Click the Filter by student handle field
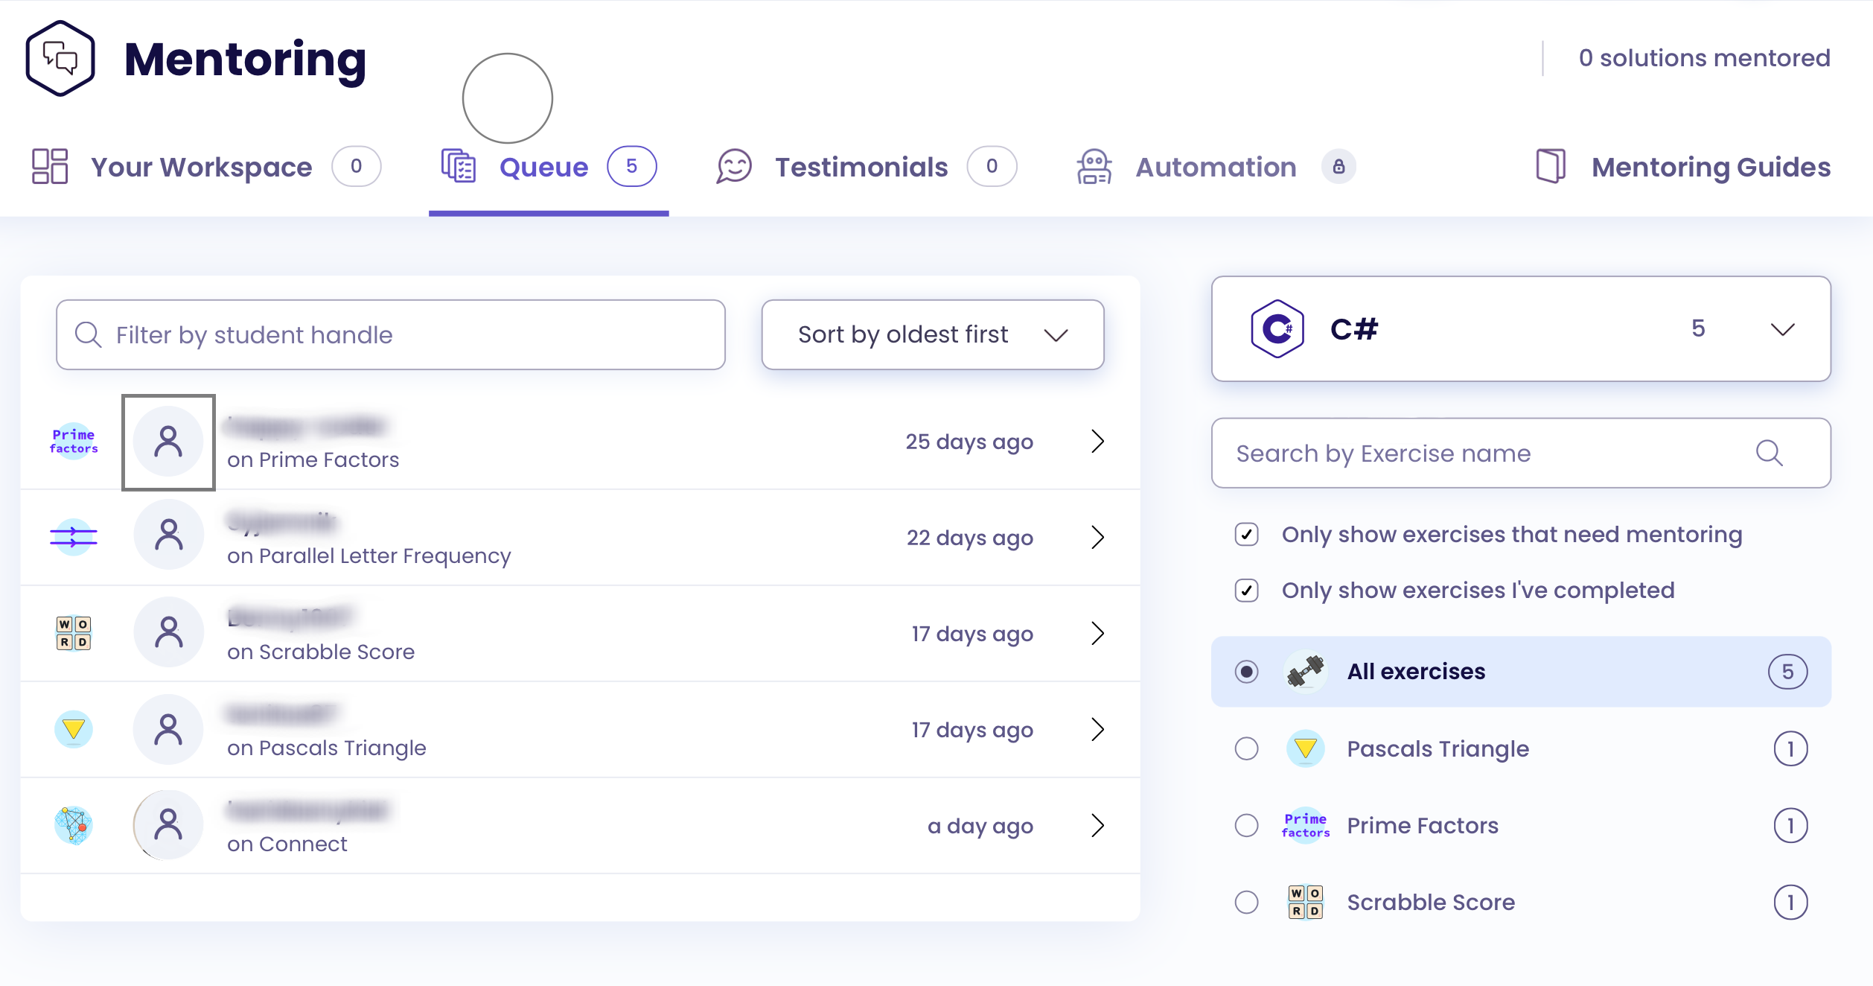Screen dimensions: 1873x986 [391, 335]
